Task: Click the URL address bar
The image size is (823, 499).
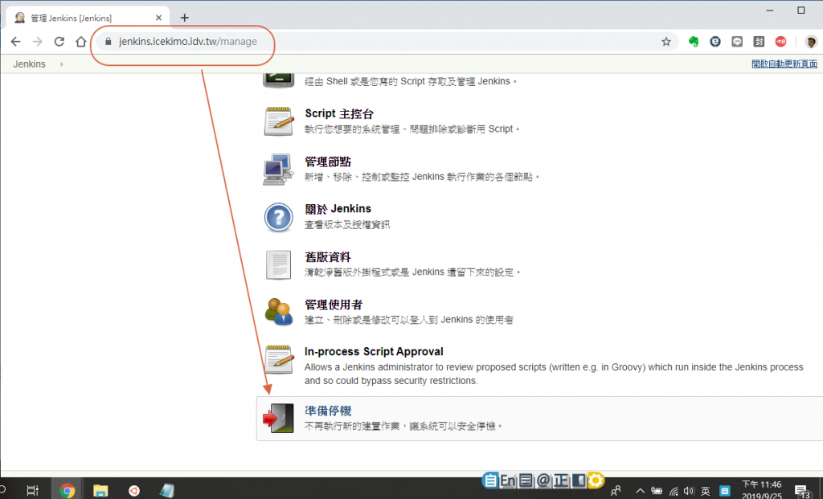Action: click(x=387, y=42)
